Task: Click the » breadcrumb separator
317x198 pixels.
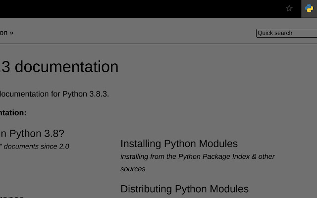Action: (x=11, y=33)
